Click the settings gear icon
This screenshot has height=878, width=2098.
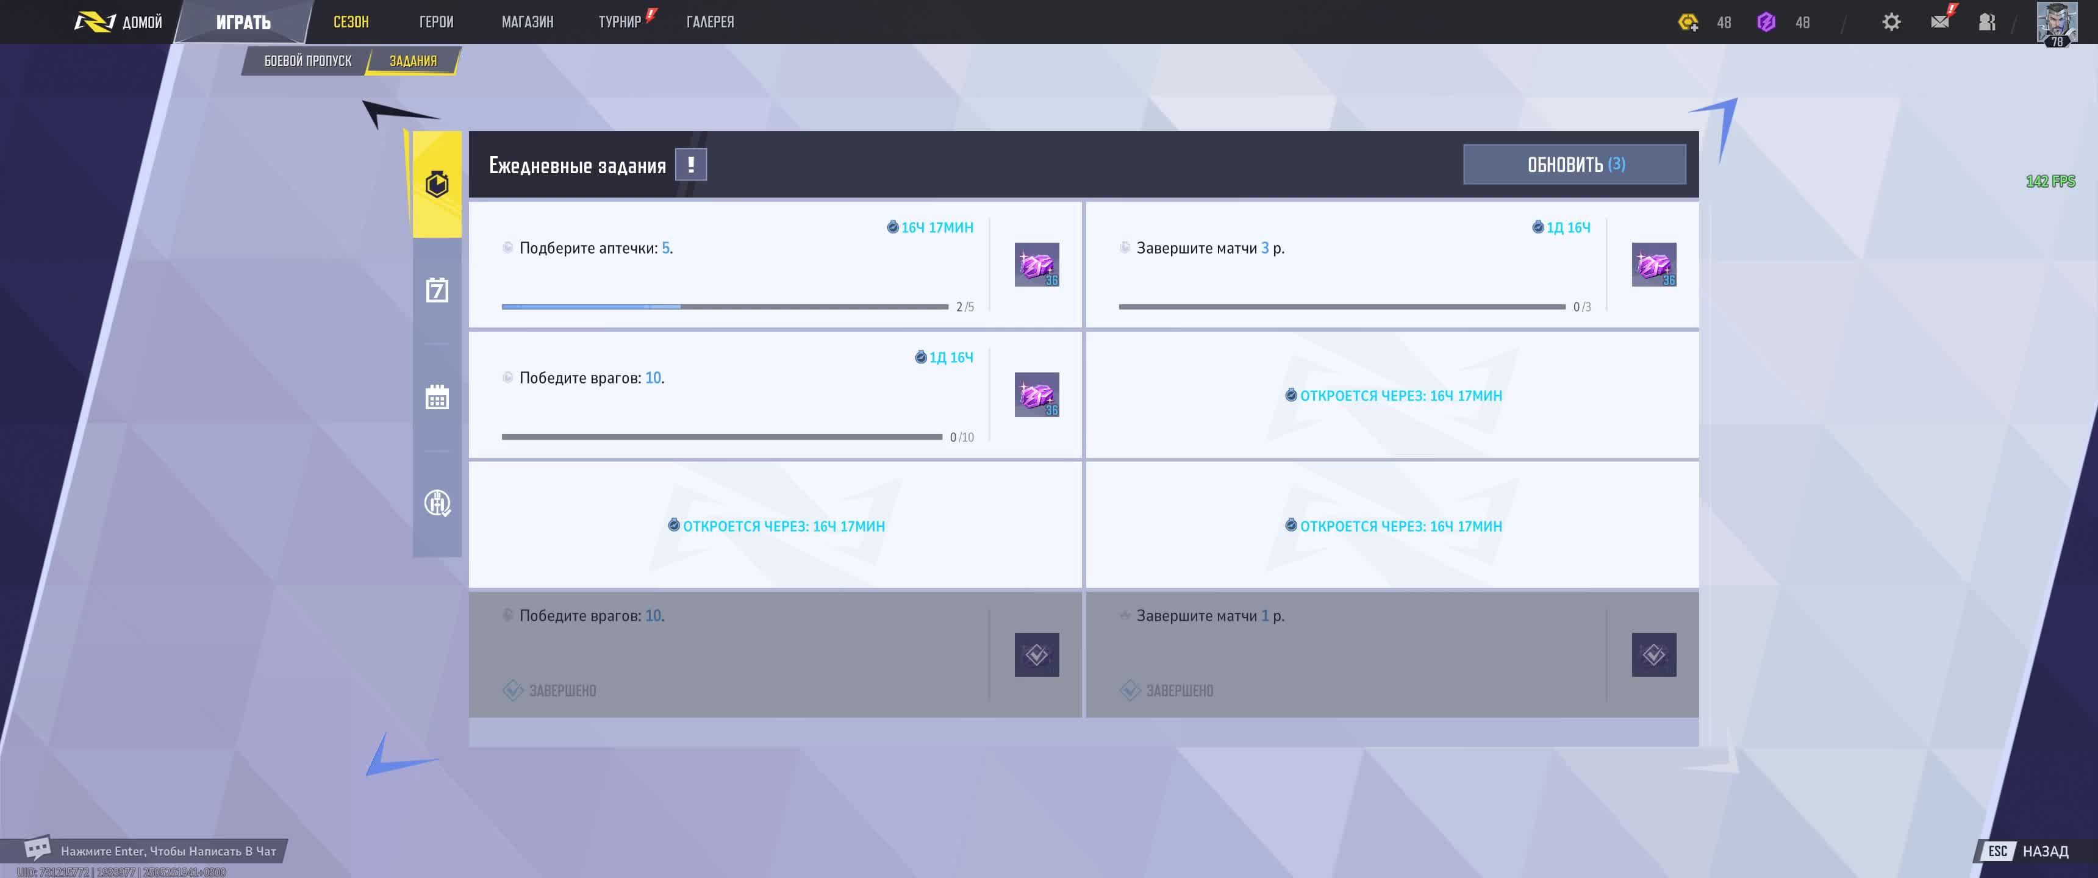coord(1891,22)
